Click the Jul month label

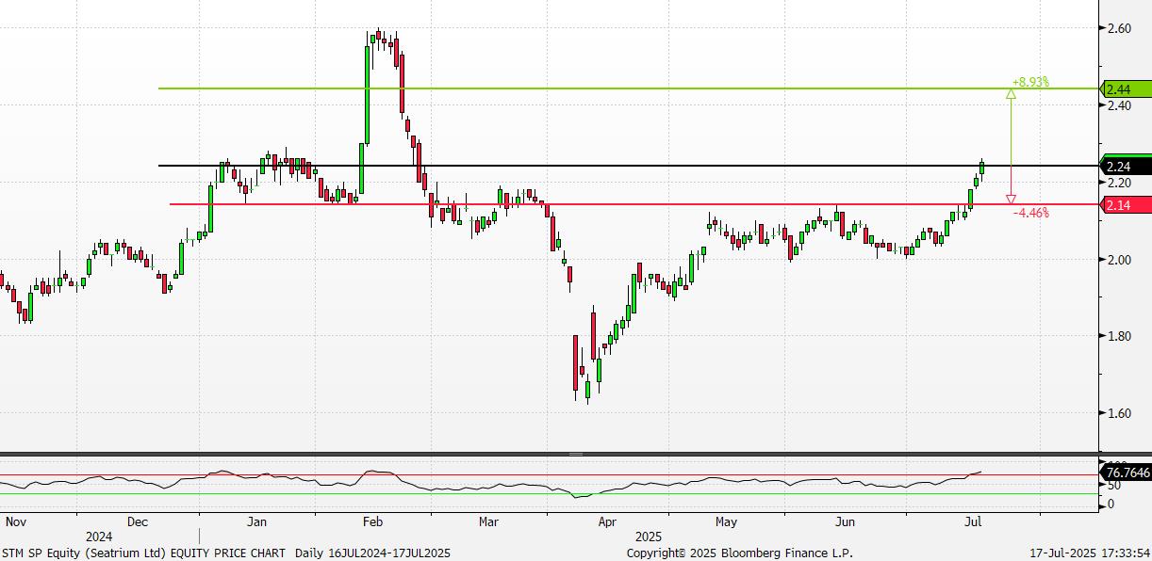click(972, 521)
